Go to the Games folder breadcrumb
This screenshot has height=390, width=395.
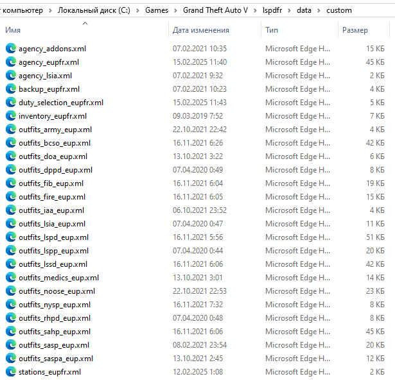point(157,10)
